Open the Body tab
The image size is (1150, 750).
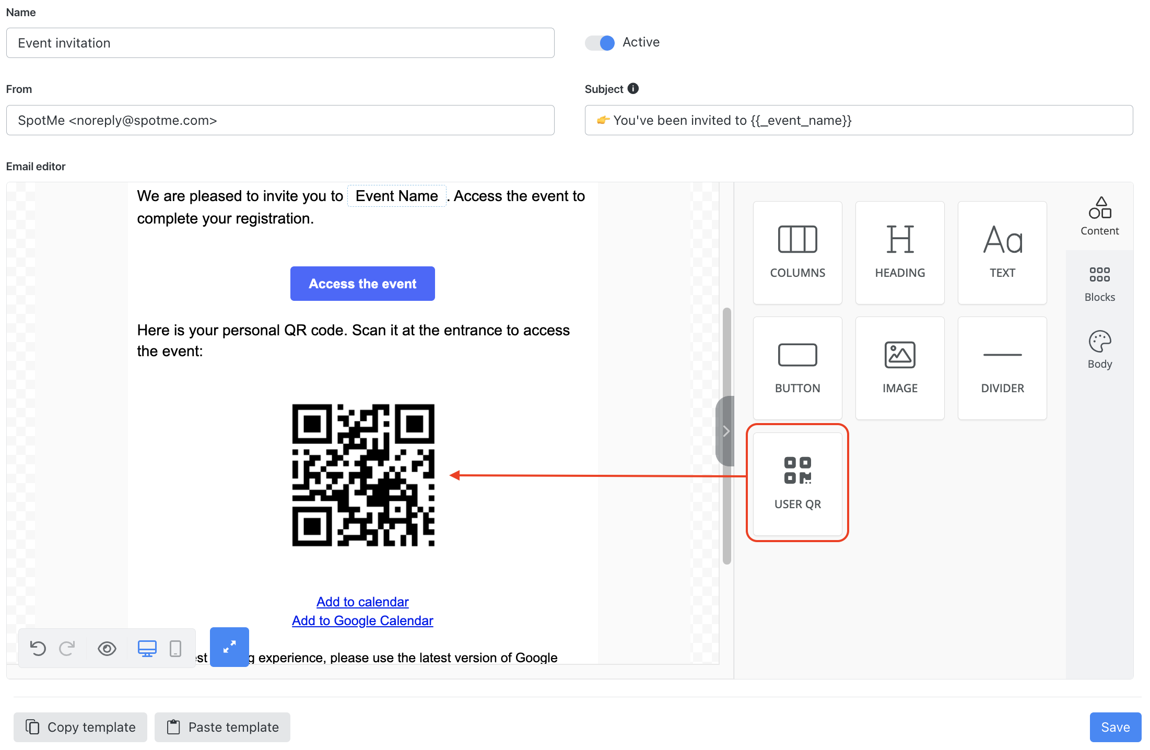[1100, 350]
